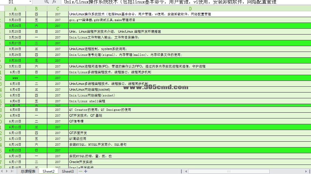Screen dimensions: 311x174
Task: Click the D1 Name Box field
Action: (x=16, y=2)
